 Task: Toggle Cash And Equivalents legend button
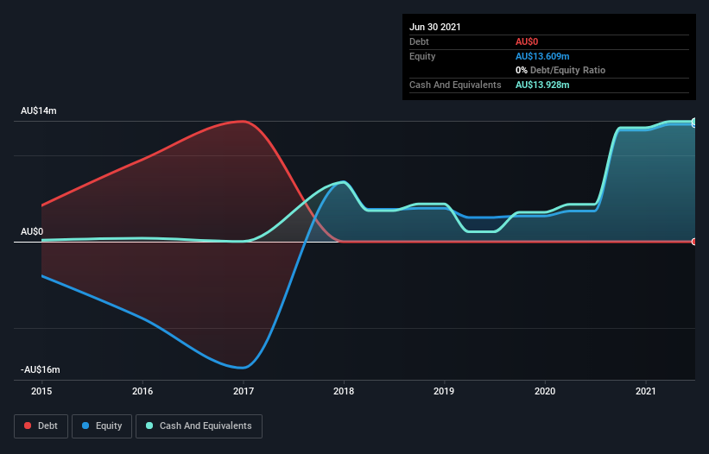pos(199,426)
